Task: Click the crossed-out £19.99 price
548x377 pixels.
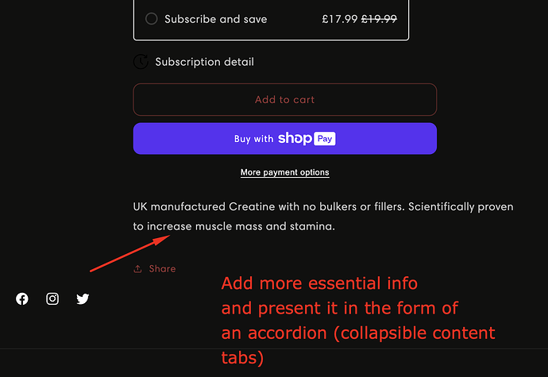Action: pyautogui.click(x=380, y=19)
